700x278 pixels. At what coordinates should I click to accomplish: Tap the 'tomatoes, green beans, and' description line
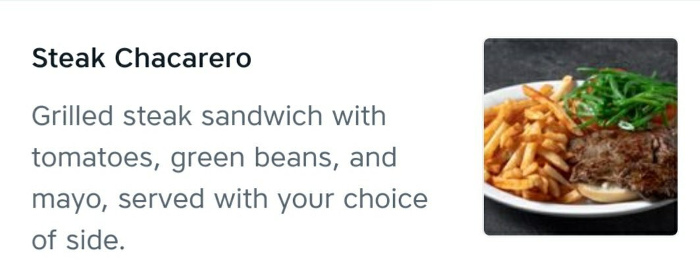[214, 158]
